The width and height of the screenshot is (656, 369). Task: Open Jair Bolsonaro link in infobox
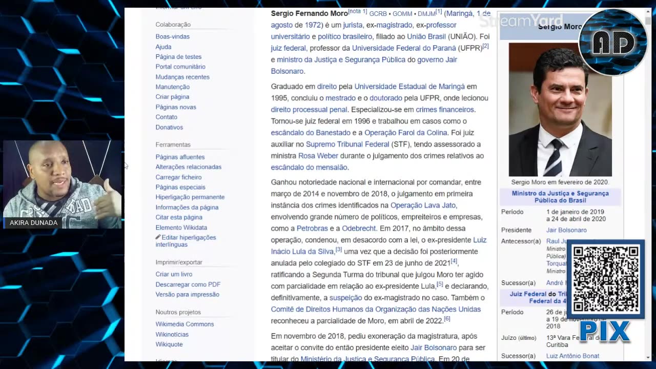(x=566, y=230)
